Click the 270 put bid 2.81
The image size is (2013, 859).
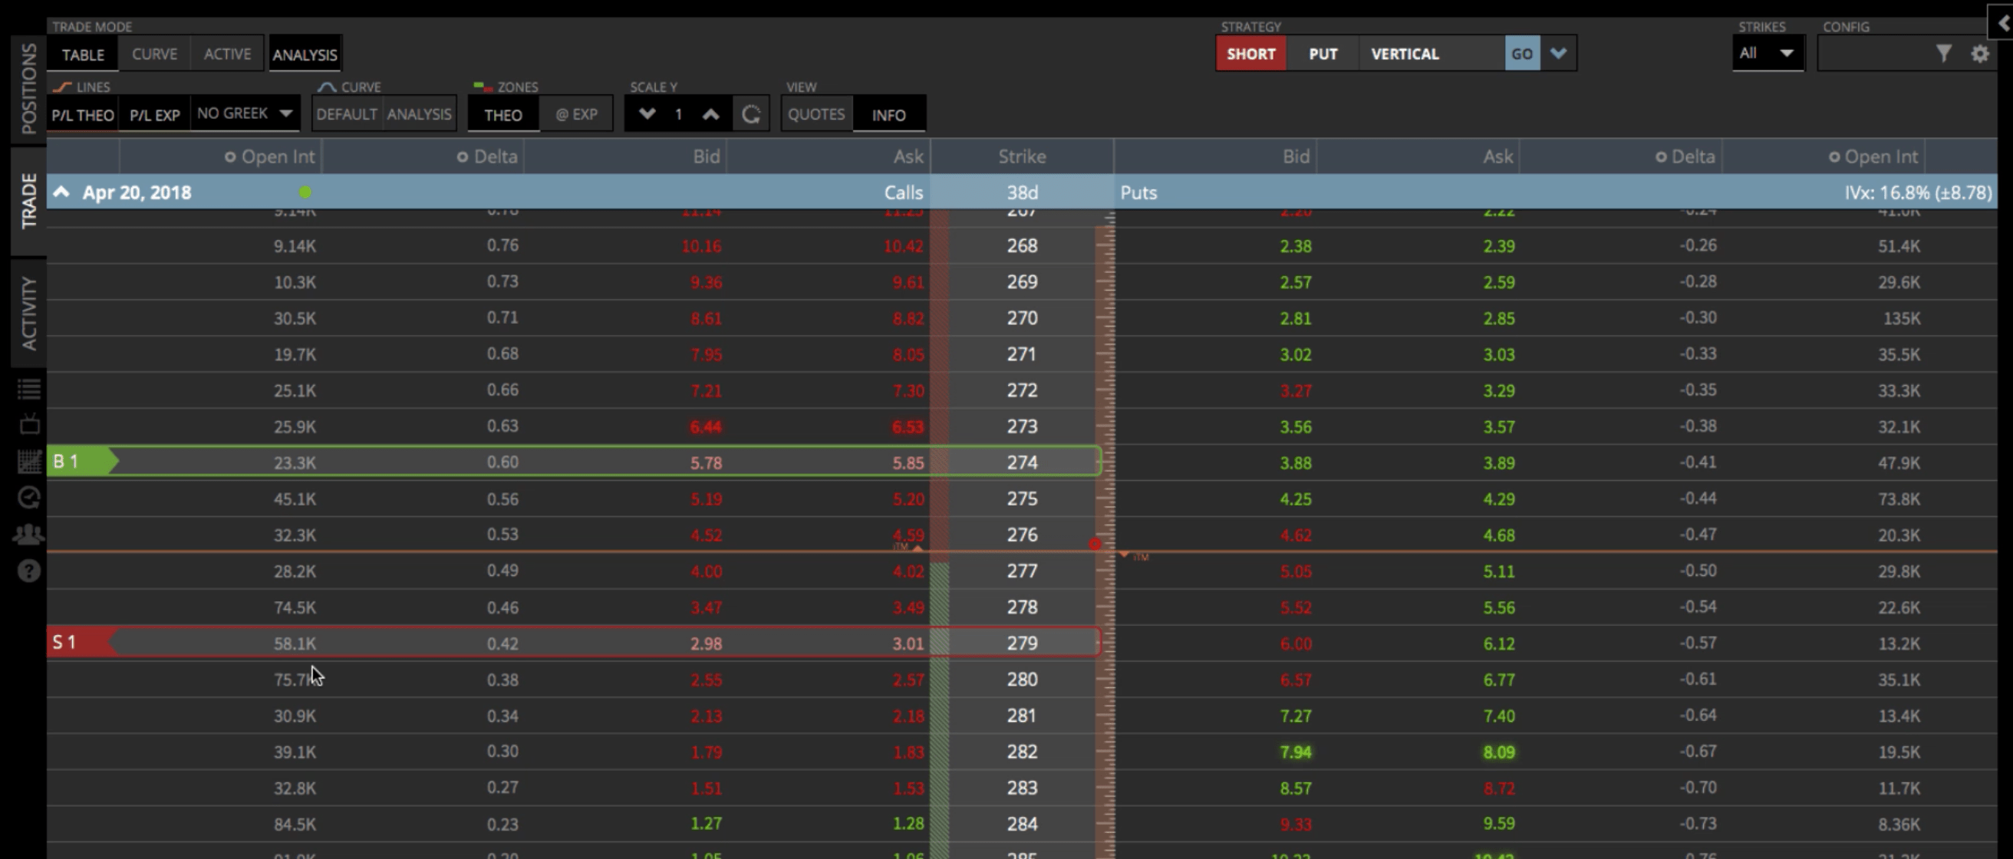pos(1295,318)
